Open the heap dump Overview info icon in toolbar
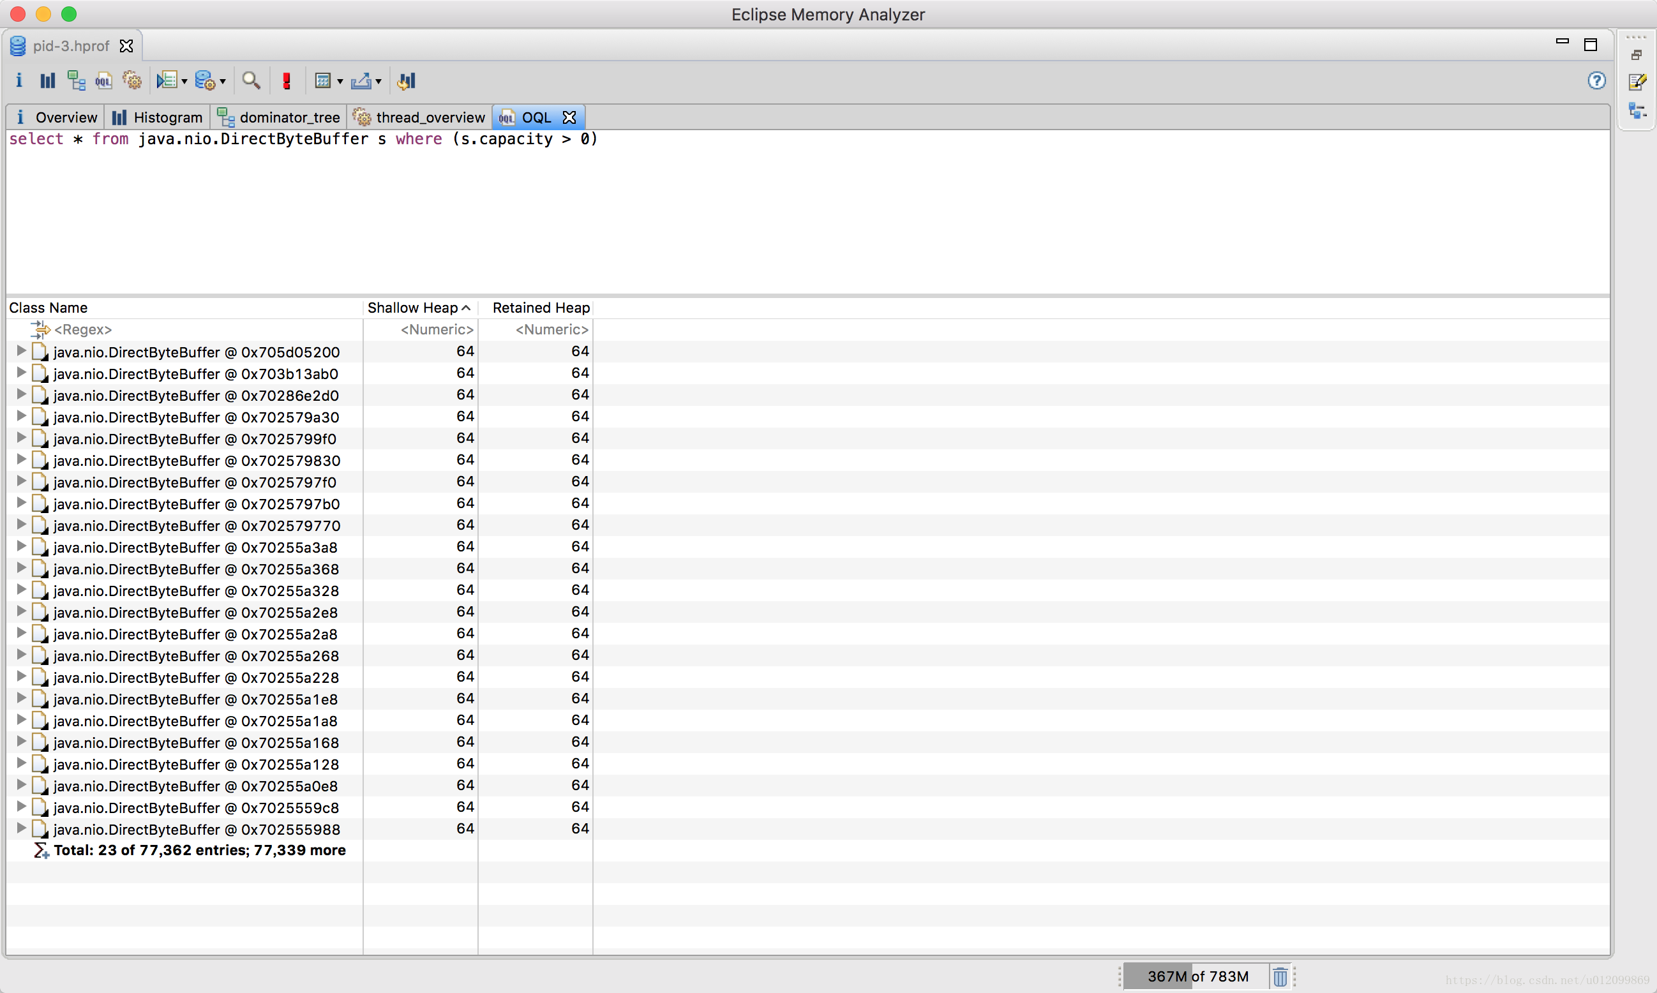This screenshot has width=1657, height=993. 19,81
